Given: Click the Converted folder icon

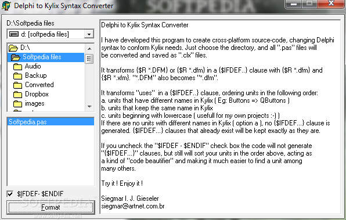Looking at the screenshot, I should (17, 85).
